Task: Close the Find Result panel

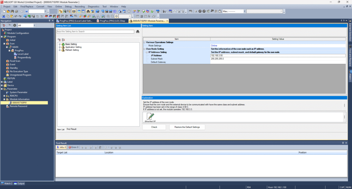Action: point(346,143)
